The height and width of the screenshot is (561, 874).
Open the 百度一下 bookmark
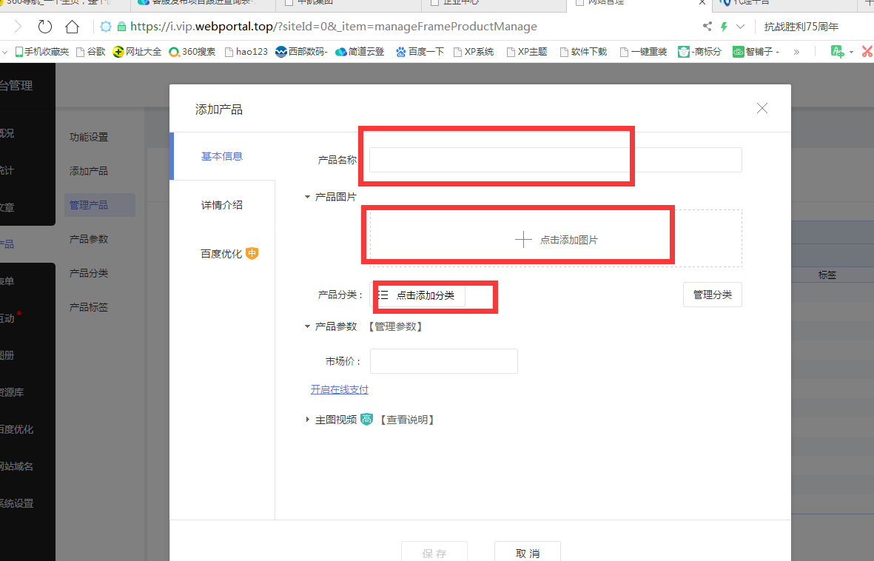coord(420,52)
